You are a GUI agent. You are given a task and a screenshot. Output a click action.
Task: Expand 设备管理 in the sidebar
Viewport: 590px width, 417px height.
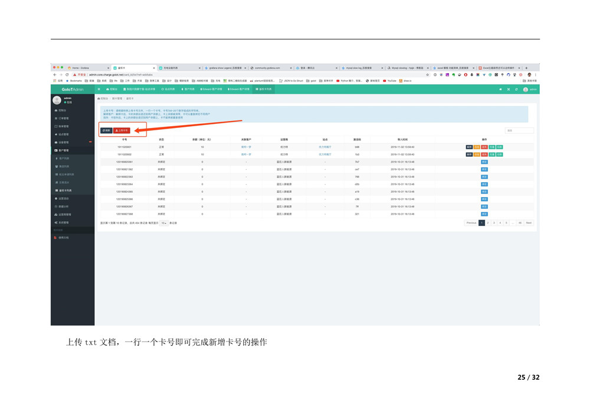(64, 142)
